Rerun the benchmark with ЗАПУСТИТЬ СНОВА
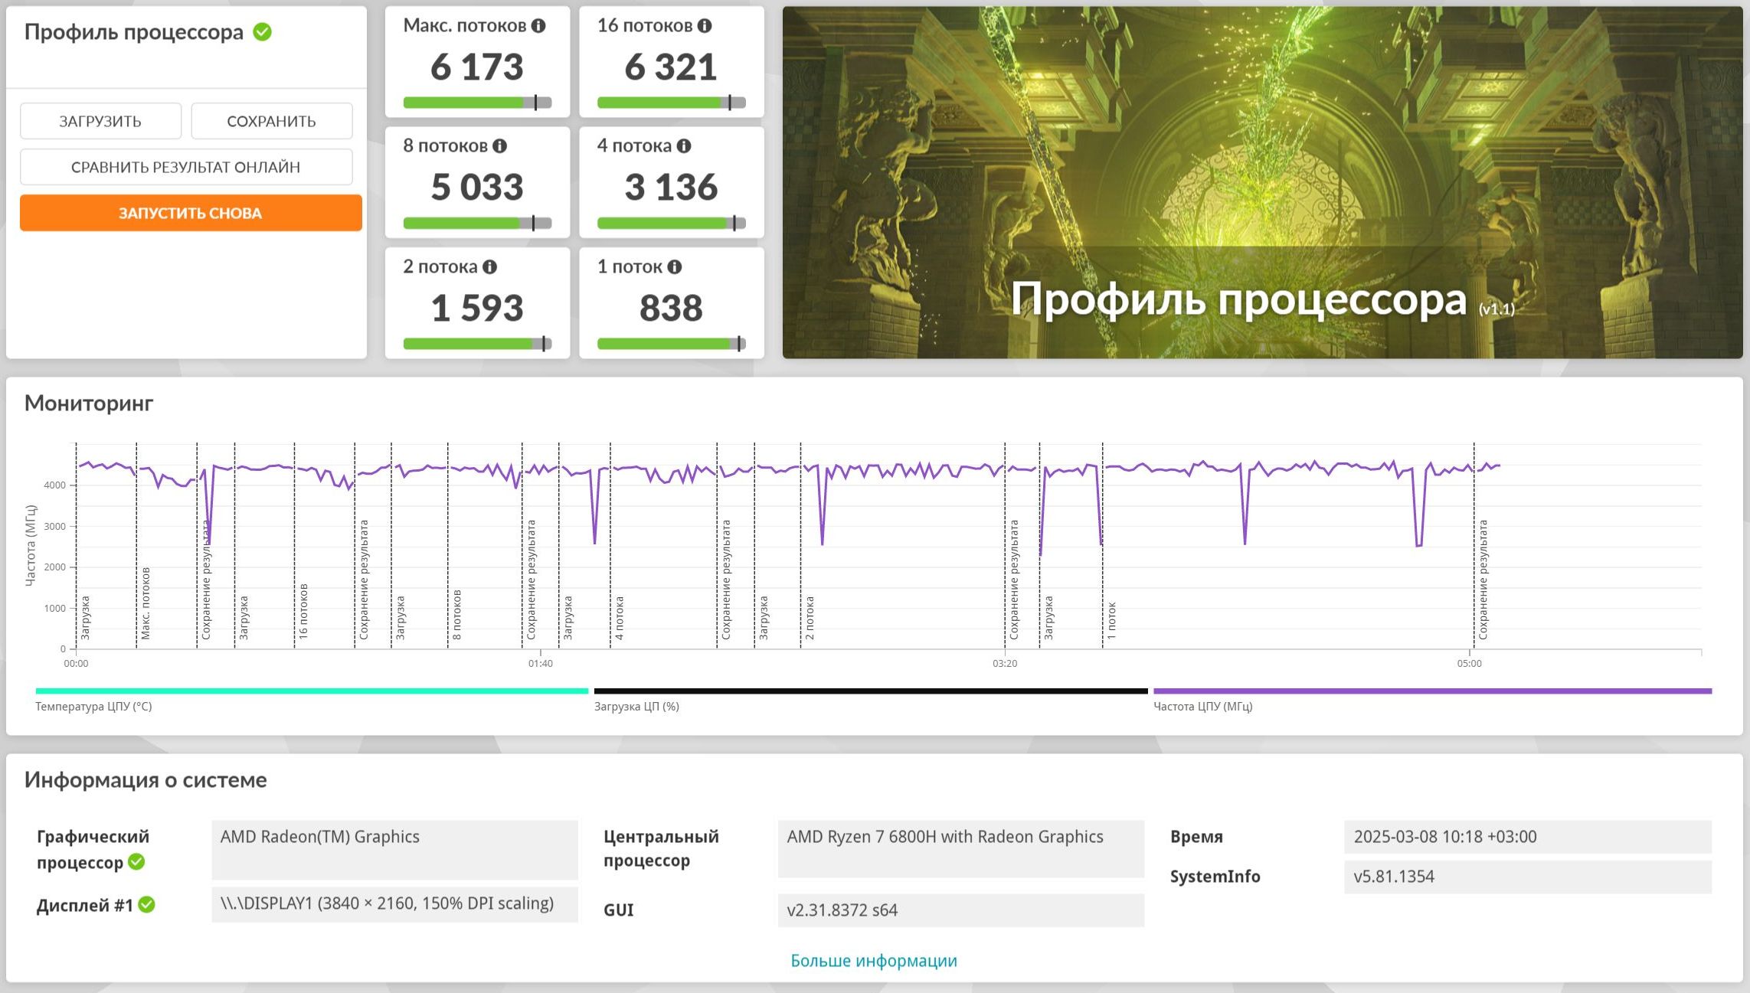1750x993 pixels. click(x=191, y=213)
